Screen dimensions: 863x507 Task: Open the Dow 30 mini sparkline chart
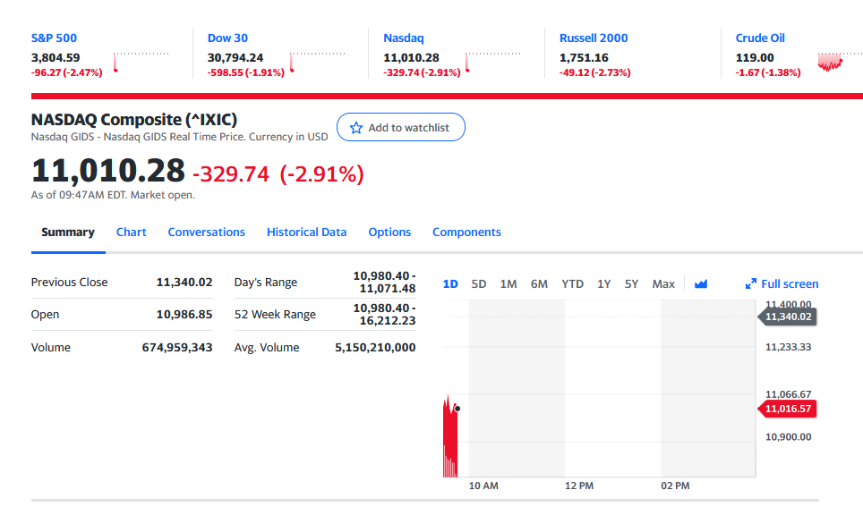pyautogui.click(x=317, y=62)
